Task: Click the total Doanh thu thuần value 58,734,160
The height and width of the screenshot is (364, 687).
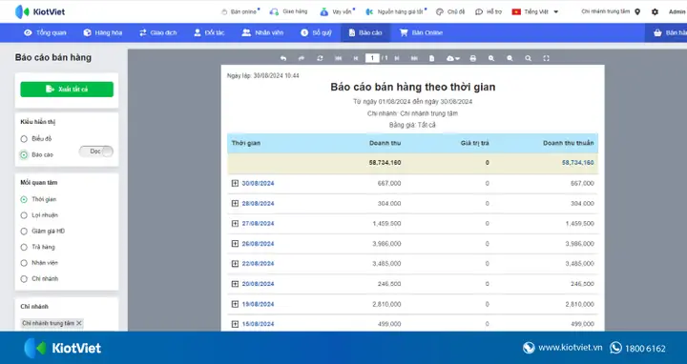Action: pyautogui.click(x=578, y=163)
